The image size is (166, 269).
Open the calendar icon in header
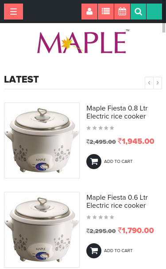[x=122, y=12]
